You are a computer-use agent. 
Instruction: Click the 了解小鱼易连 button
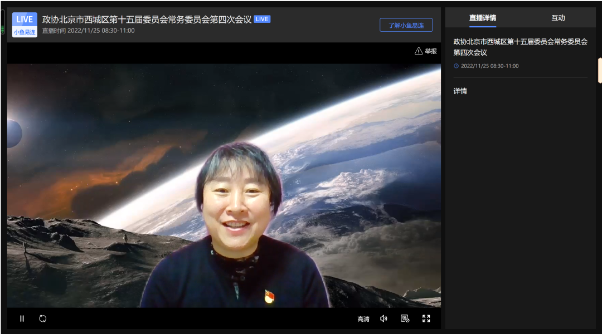pyautogui.click(x=406, y=25)
